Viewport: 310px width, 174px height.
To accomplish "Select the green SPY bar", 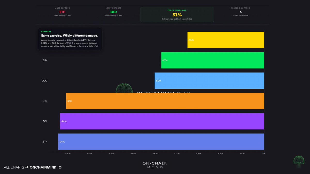I will [213, 60].
